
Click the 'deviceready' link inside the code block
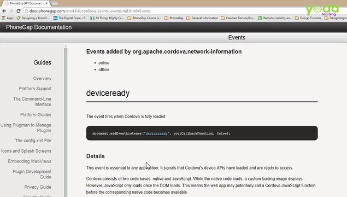156,134
